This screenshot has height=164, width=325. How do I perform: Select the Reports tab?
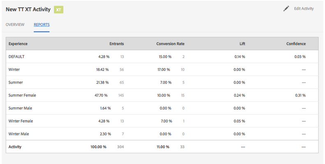tap(41, 25)
